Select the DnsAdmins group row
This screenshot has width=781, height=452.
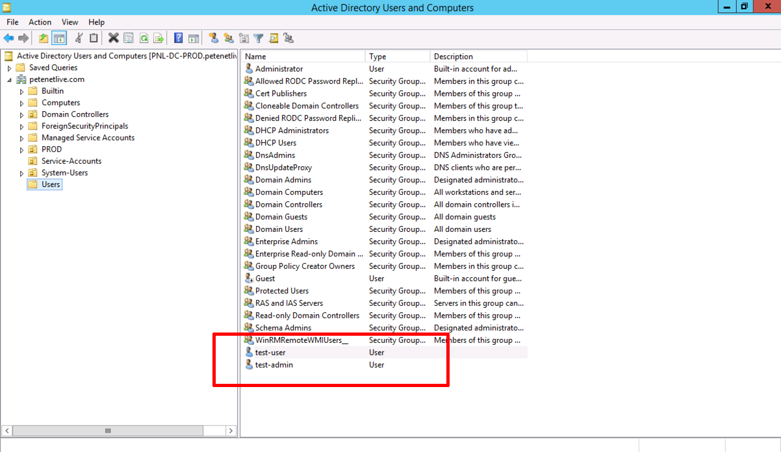[385, 155]
